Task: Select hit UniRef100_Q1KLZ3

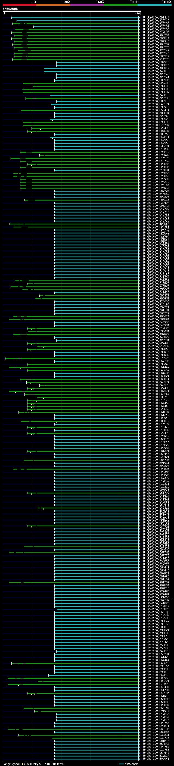Action: coord(156,329)
